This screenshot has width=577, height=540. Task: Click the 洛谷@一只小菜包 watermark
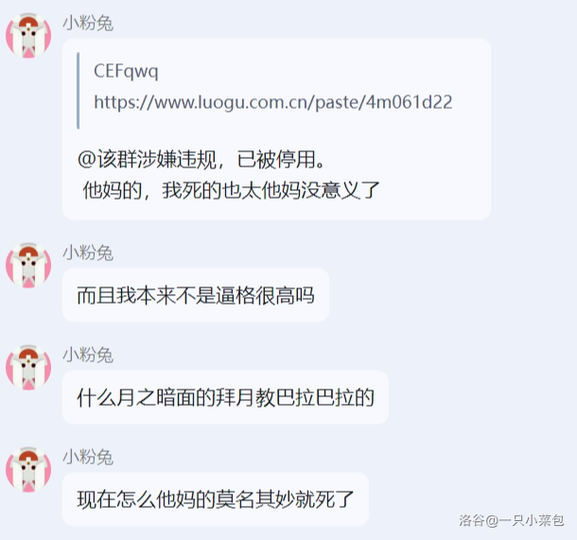tap(511, 520)
